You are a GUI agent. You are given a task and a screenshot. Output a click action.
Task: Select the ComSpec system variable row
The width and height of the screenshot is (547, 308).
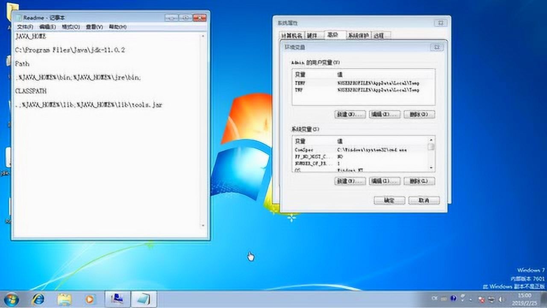point(360,150)
